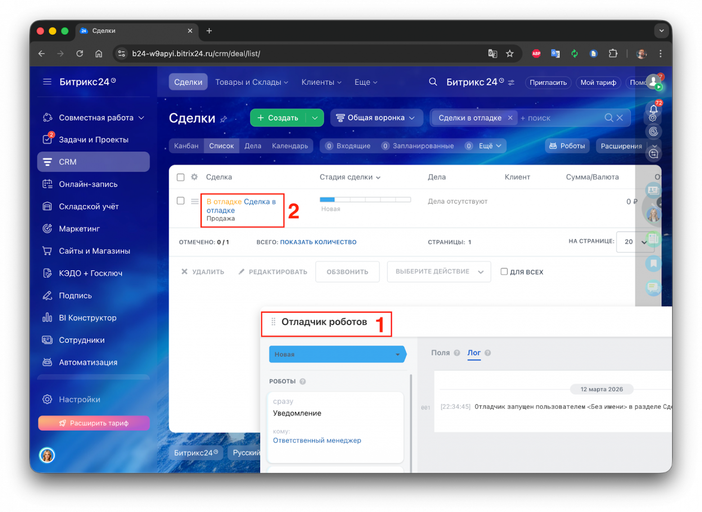Pin the Сделки page with pin icon
Image resolution: width=702 pixels, height=512 pixels.
click(x=224, y=119)
